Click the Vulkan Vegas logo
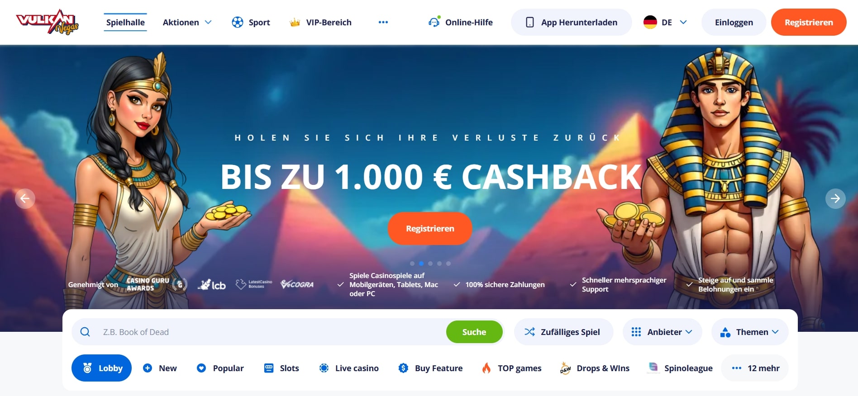858x396 pixels. [x=48, y=22]
